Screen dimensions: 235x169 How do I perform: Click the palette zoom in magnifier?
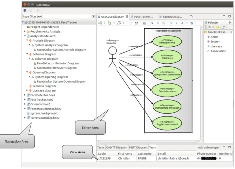pyautogui.click(x=210, y=27)
